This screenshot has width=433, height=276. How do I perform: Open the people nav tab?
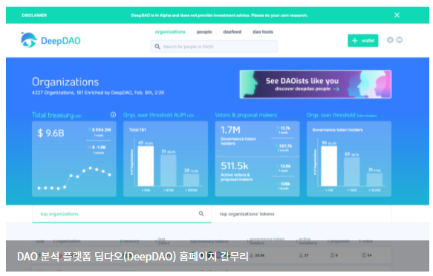(204, 32)
